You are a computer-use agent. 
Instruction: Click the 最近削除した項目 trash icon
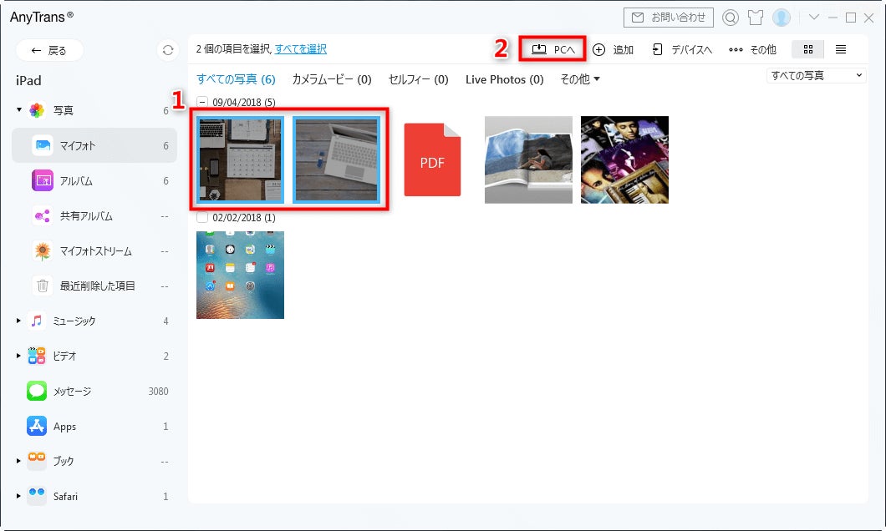[43, 286]
